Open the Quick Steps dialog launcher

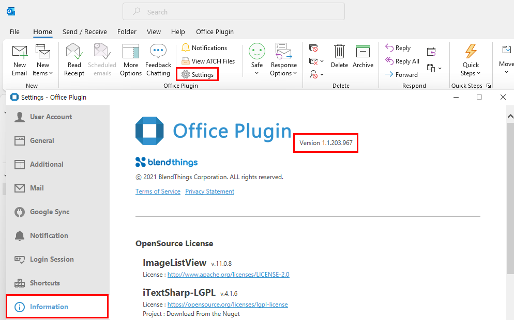pyautogui.click(x=489, y=86)
